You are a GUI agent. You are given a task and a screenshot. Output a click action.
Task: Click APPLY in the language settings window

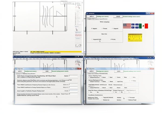[x=92, y=16]
